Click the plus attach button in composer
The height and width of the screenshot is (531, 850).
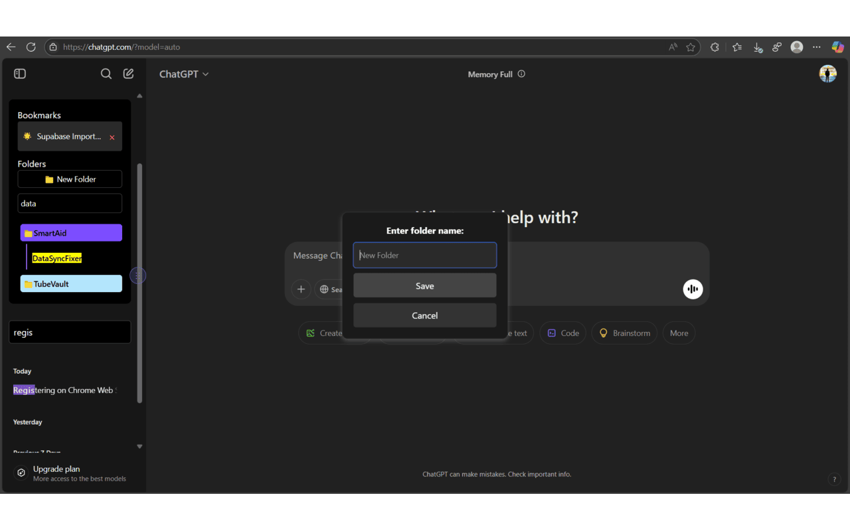[x=301, y=289]
